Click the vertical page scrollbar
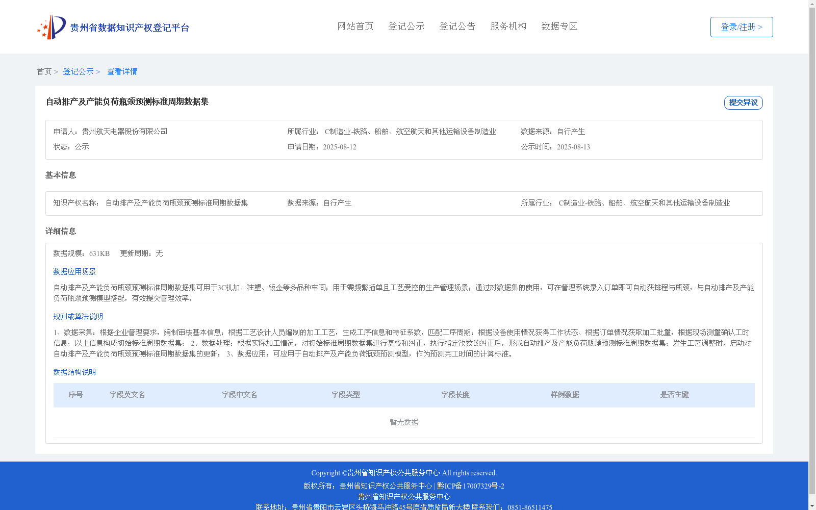Screen dimensions: 816x510 click(812, 250)
